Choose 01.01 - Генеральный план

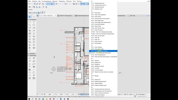tap(103, 3)
